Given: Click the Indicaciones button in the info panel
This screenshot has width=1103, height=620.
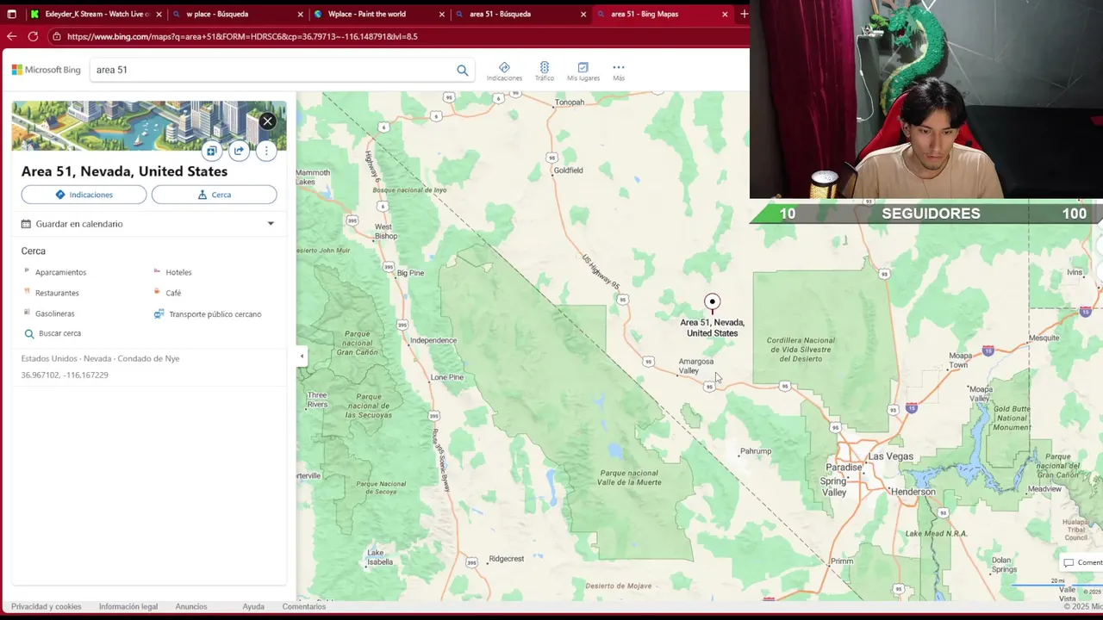Looking at the screenshot, I should pos(84,195).
